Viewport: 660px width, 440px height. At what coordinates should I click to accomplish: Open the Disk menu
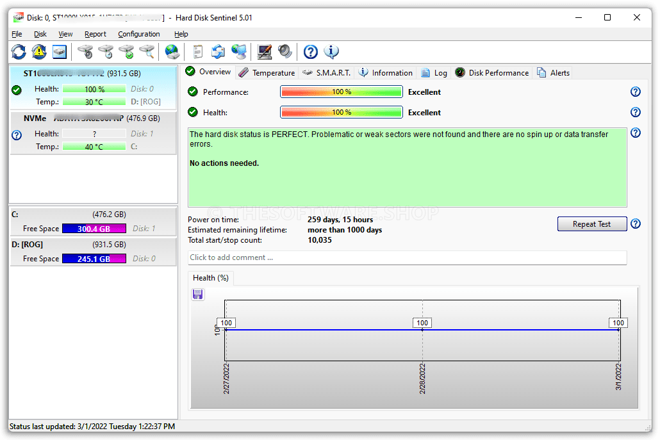(x=40, y=34)
